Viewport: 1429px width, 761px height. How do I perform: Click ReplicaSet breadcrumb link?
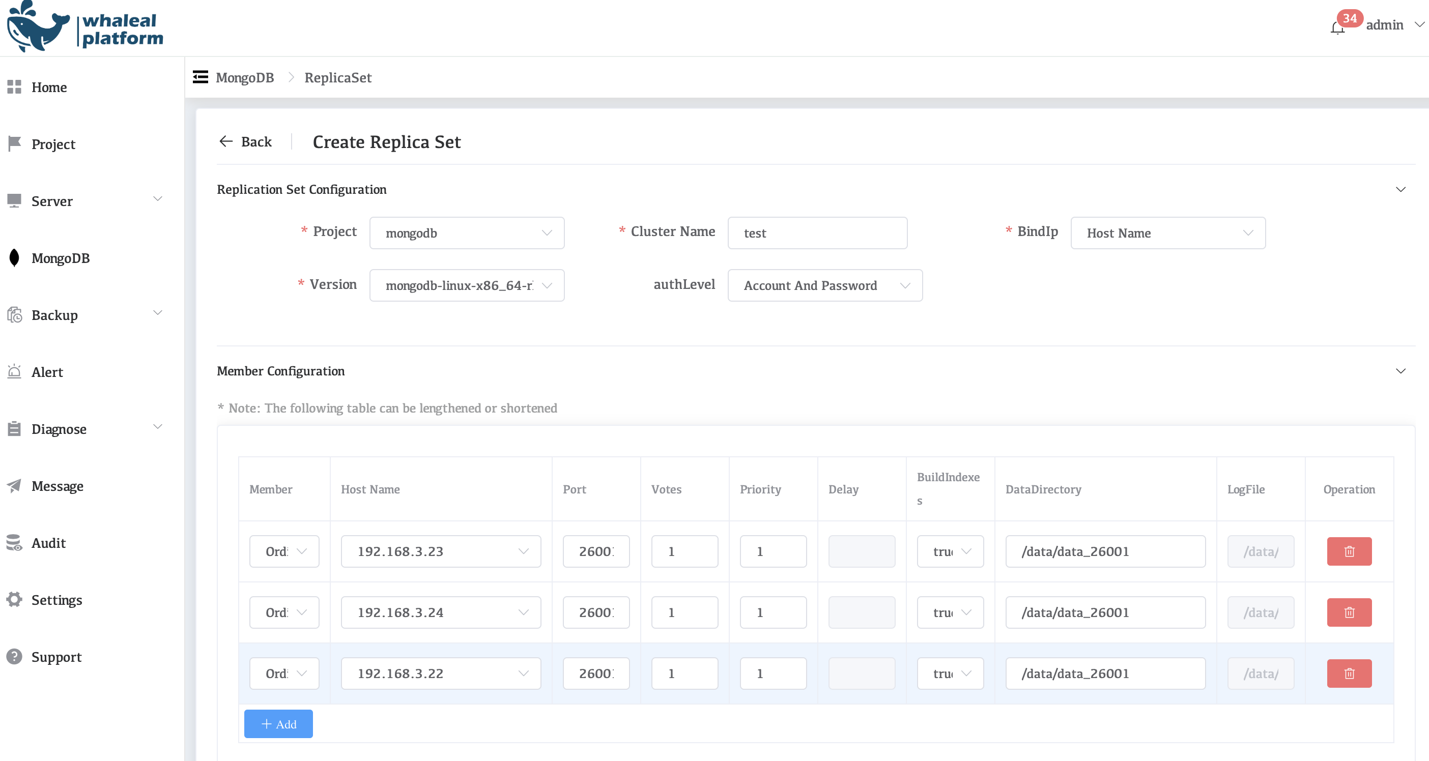click(338, 78)
